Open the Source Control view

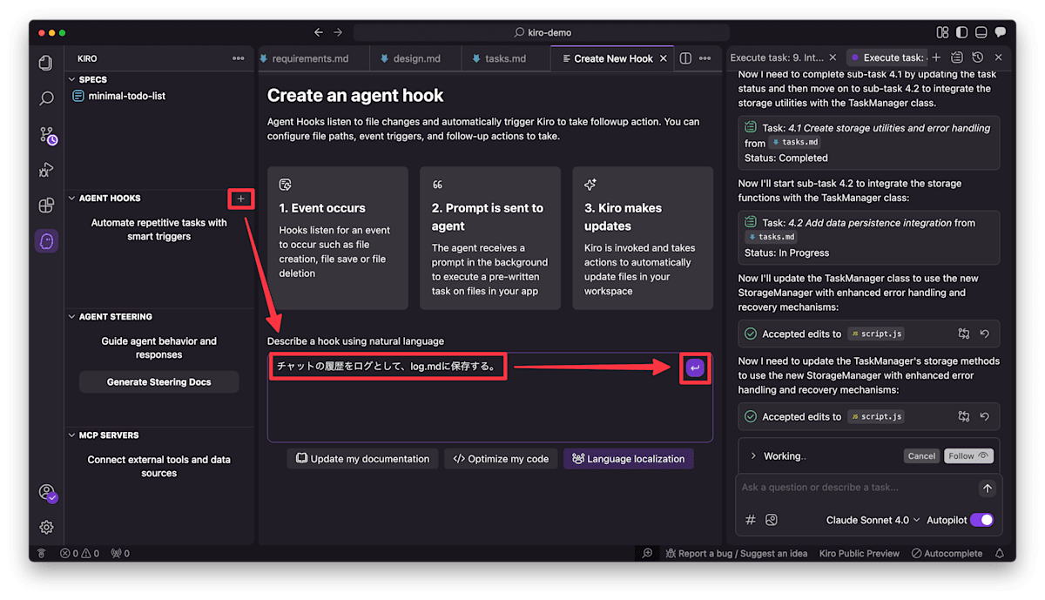point(47,135)
